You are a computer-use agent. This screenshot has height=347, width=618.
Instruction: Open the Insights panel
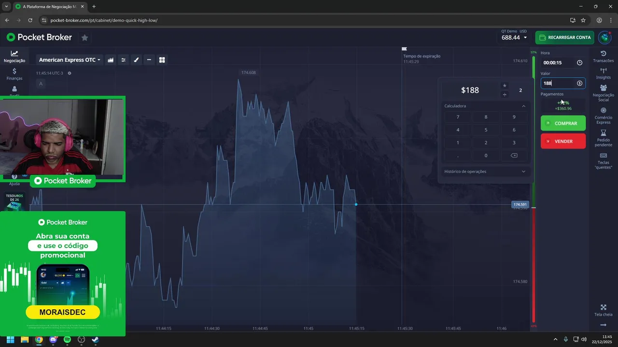tap(604, 73)
